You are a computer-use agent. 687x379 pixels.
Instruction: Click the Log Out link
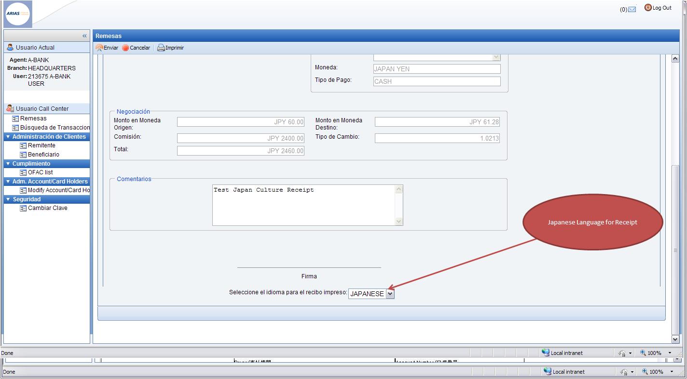pos(662,8)
